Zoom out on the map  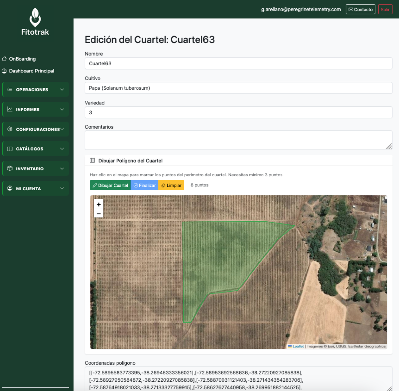[x=99, y=213]
